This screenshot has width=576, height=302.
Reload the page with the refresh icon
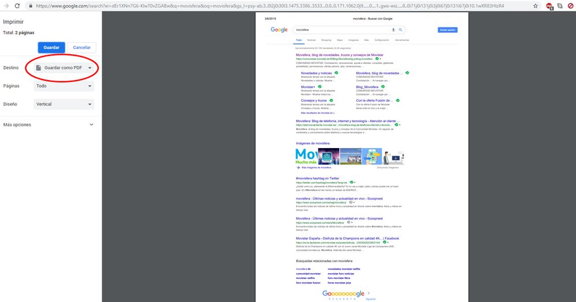(17, 6)
